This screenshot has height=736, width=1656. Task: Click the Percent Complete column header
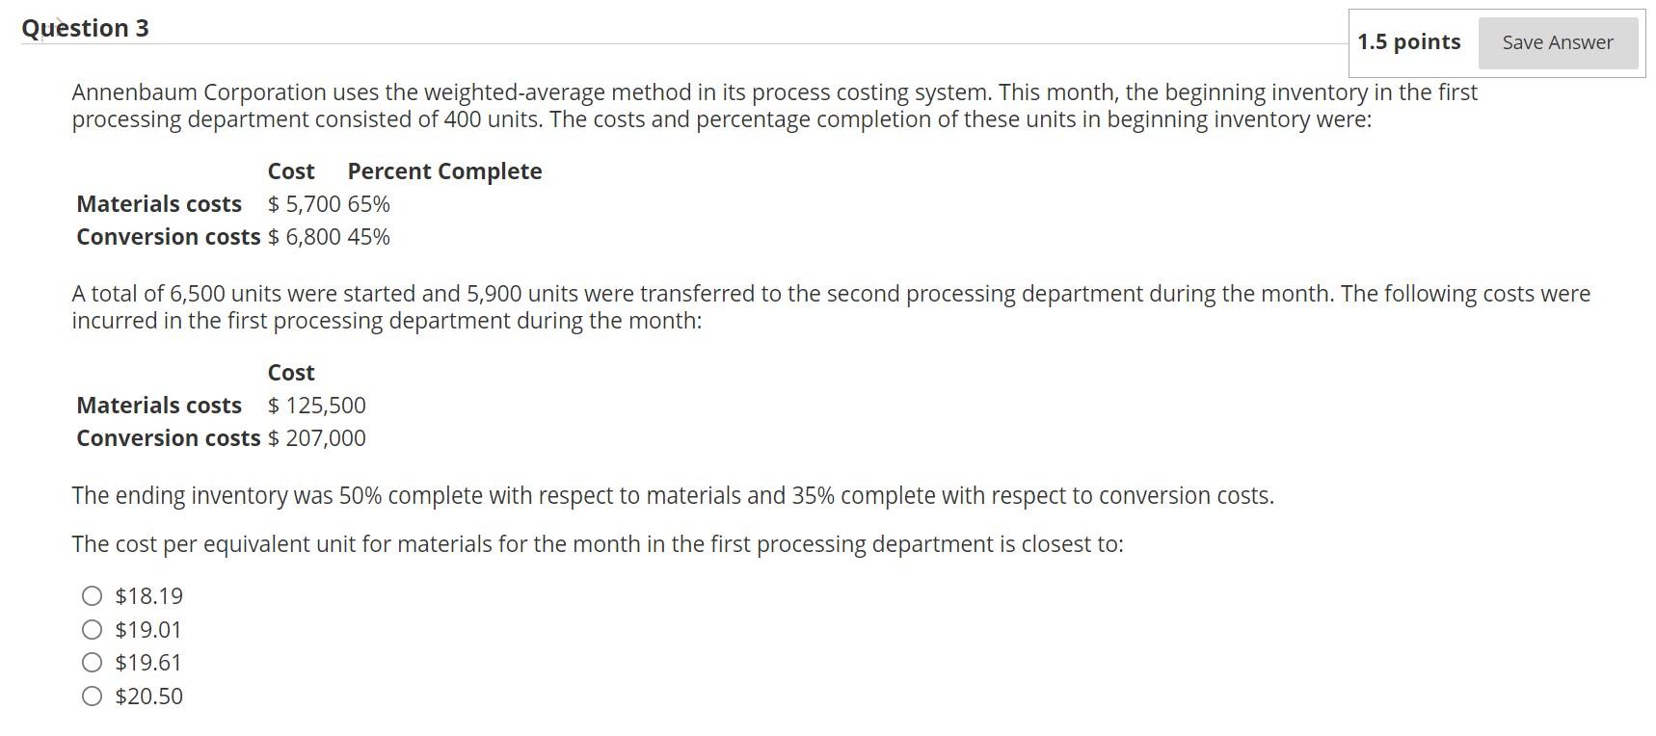click(x=443, y=171)
